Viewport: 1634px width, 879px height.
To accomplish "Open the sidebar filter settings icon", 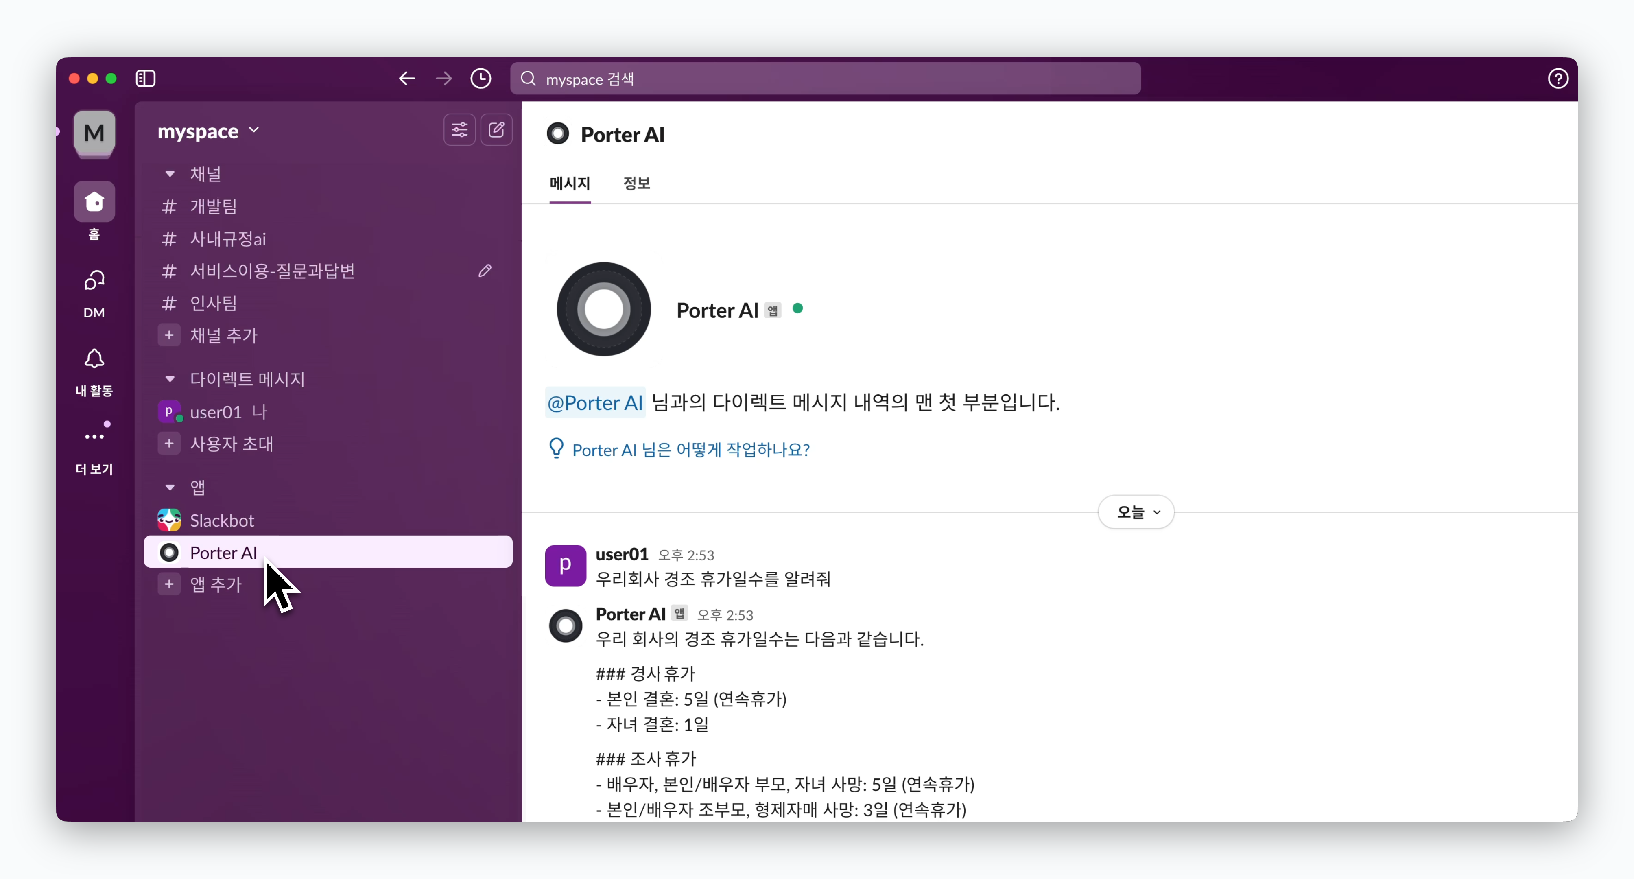I will coord(459,130).
